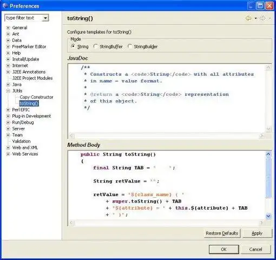Screen dimensions: 276x260
Task: Select J2EE Project Modules in tree
Action: click(x=32, y=78)
